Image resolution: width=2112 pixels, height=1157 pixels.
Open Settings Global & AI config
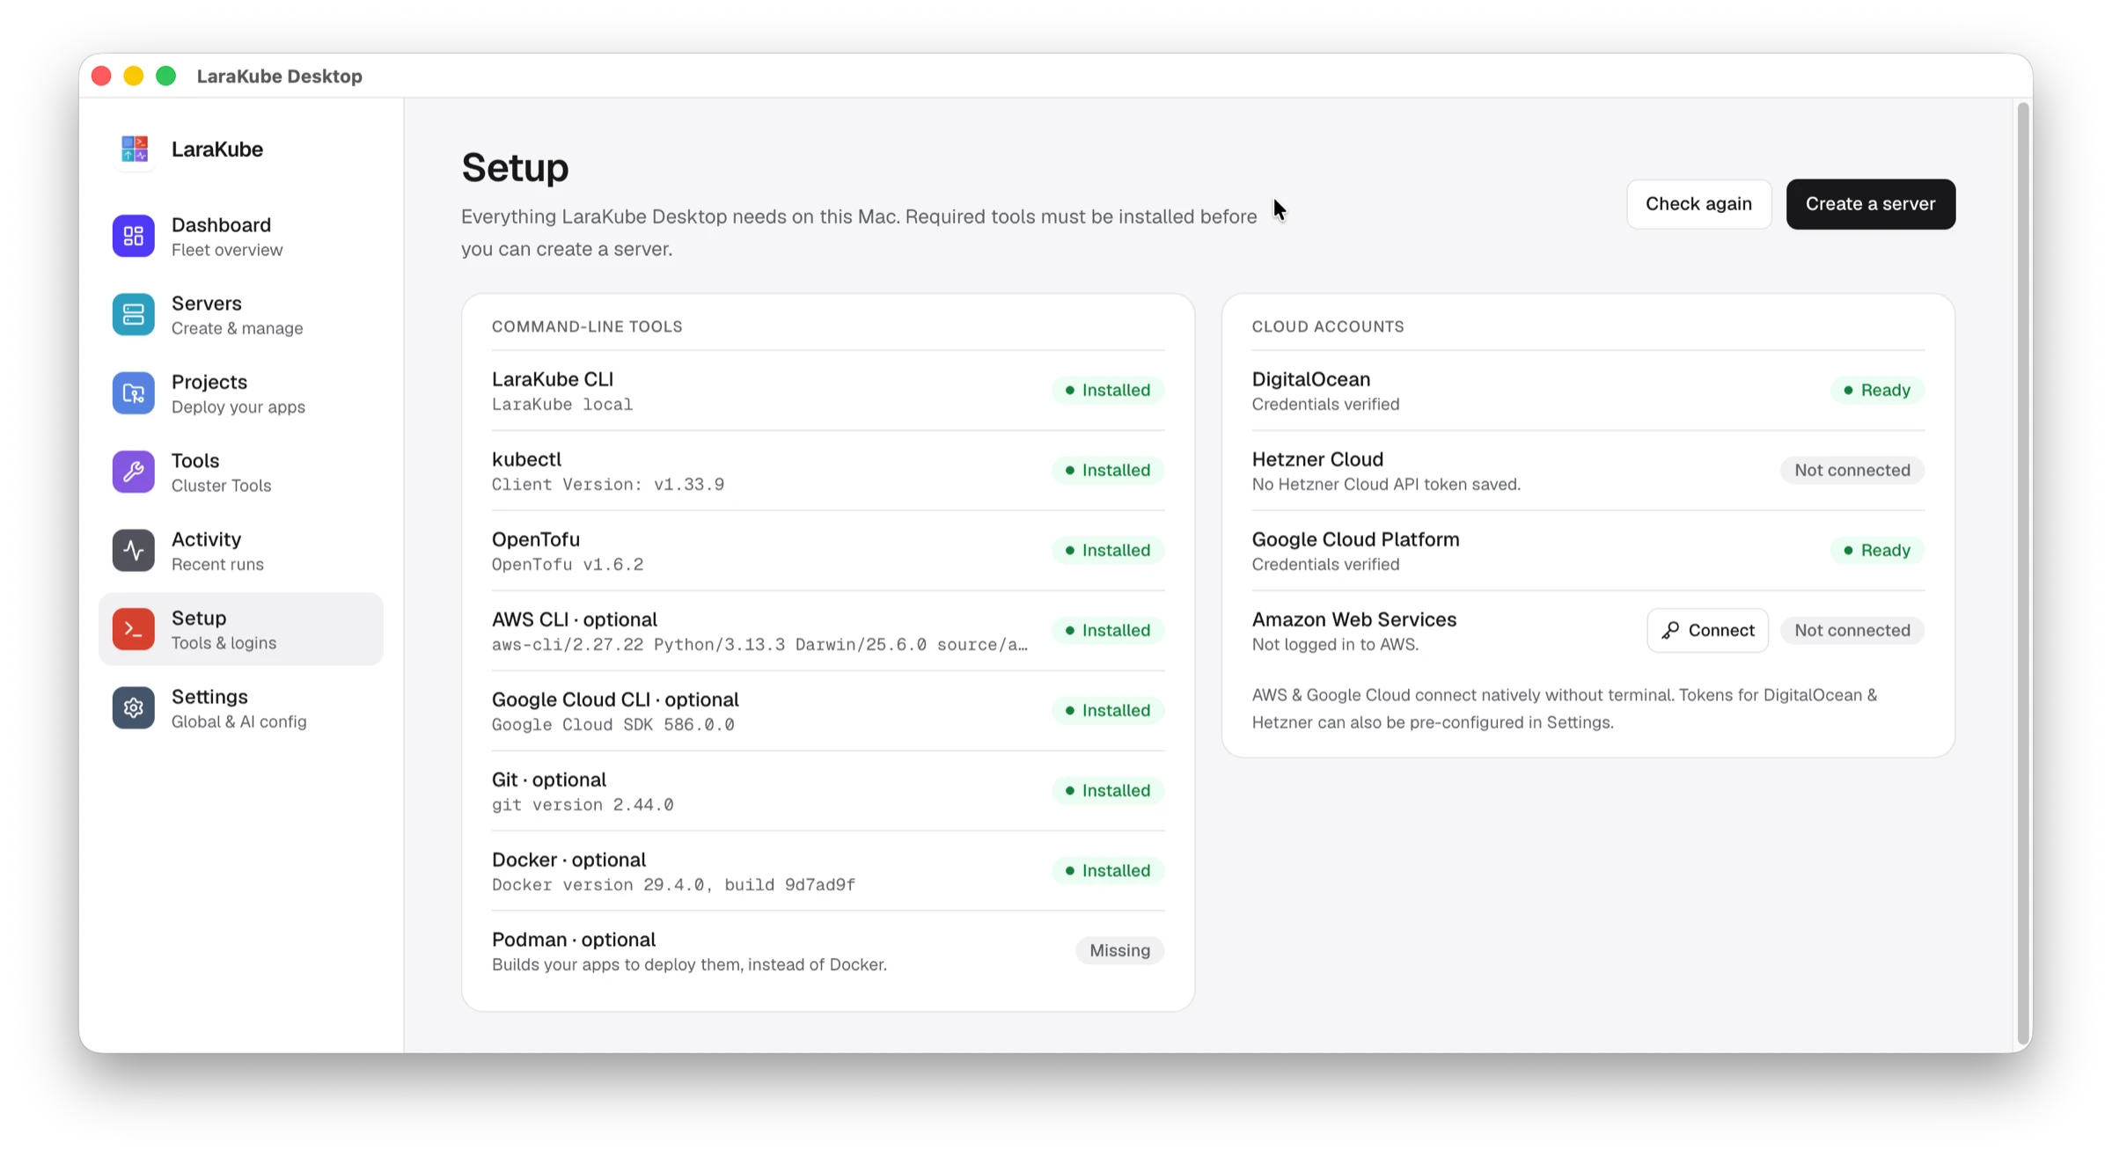click(241, 707)
